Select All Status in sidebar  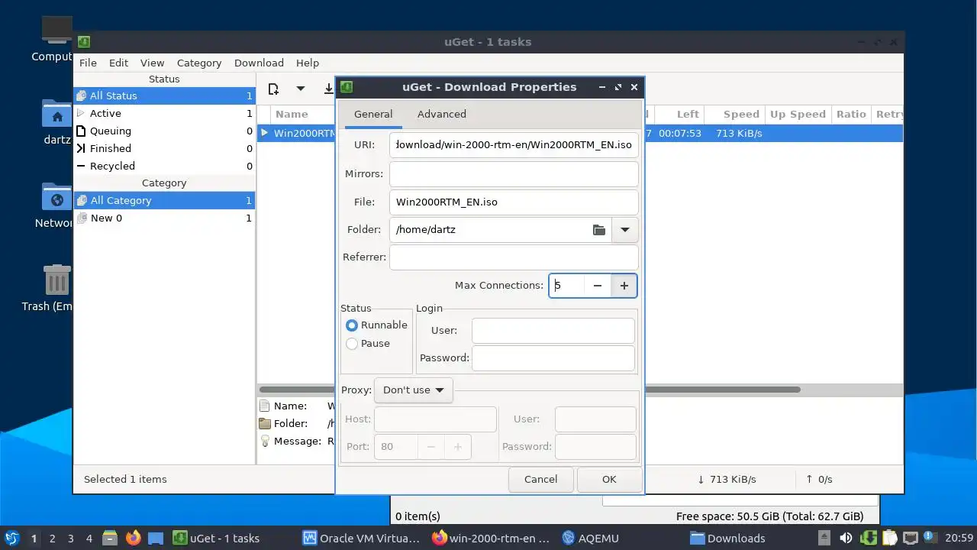[x=164, y=96]
